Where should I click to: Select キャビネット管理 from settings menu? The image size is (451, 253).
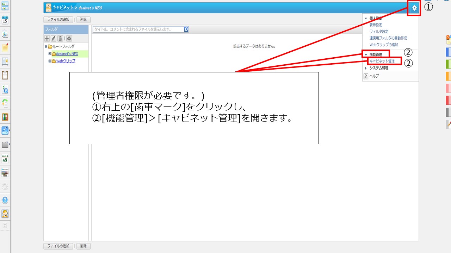click(382, 61)
